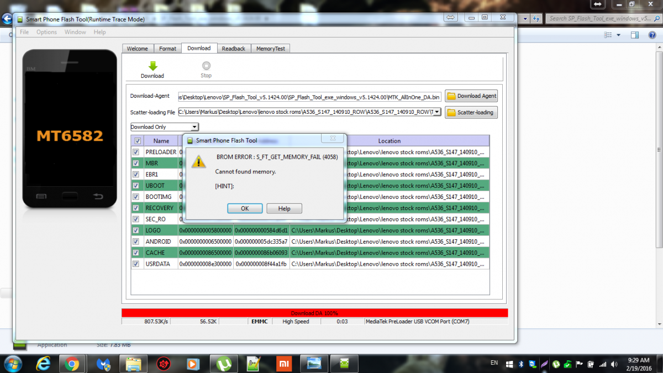Click the Stop icon in toolbar
Image resolution: width=663 pixels, height=373 pixels.
coord(206,65)
